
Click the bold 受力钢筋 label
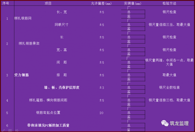tap(22, 75)
